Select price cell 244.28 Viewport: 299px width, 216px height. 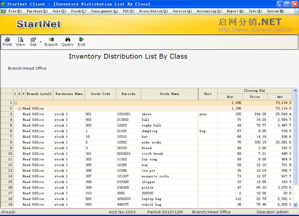(x=255, y=114)
